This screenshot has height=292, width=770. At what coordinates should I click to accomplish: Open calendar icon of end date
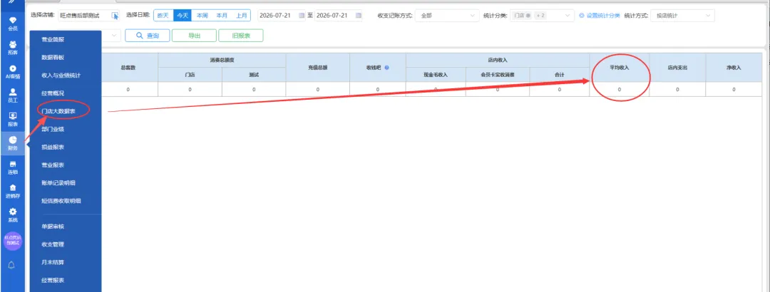[359, 16]
